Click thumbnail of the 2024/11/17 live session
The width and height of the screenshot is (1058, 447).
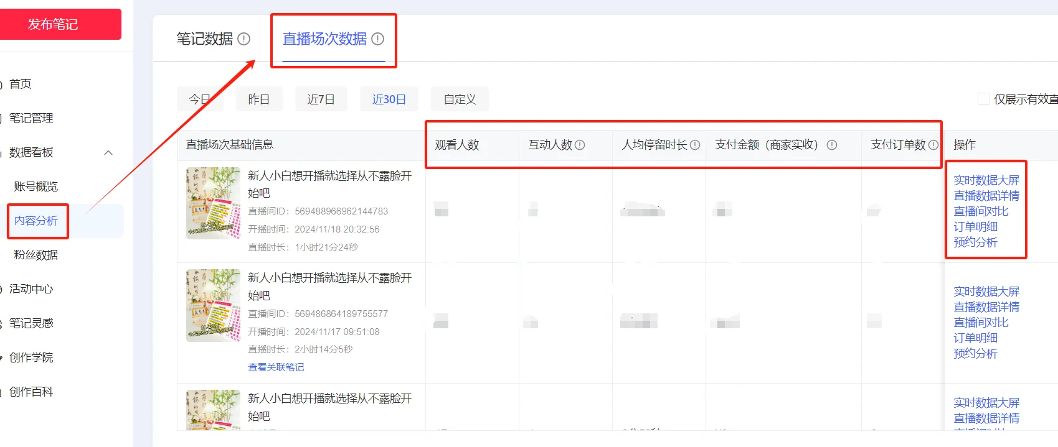[x=213, y=305]
